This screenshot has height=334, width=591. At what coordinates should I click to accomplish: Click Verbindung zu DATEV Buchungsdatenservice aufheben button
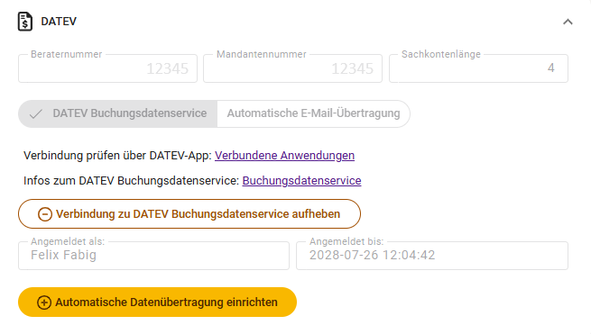189,213
